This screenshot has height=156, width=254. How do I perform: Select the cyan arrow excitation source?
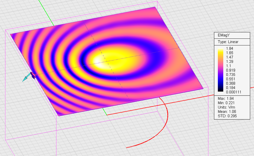pos(26,78)
